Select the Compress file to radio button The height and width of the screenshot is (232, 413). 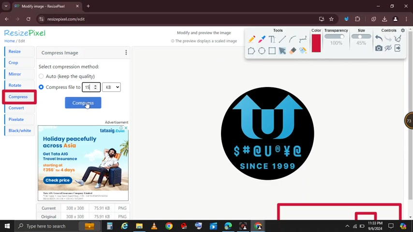pyautogui.click(x=41, y=87)
